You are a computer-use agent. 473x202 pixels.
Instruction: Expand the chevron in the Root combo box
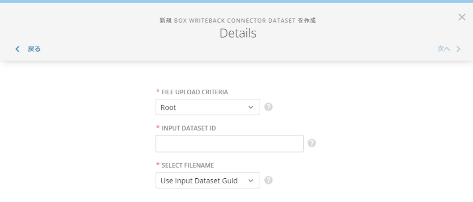click(x=251, y=107)
